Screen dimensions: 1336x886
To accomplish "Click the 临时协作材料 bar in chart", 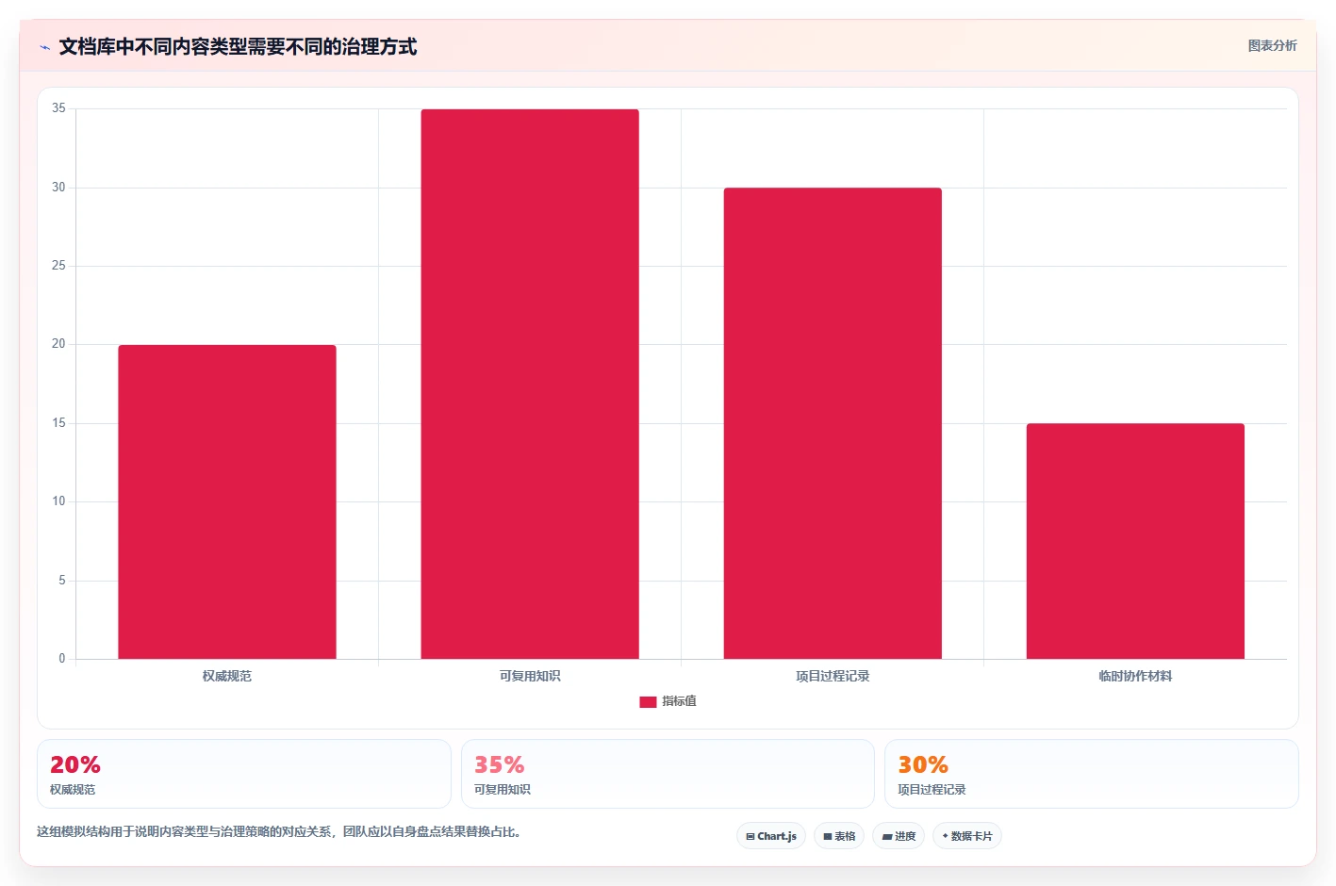I will 1135,541.
